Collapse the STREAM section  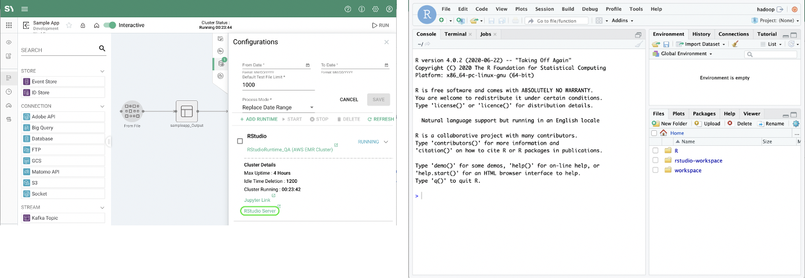pos(102,207)
